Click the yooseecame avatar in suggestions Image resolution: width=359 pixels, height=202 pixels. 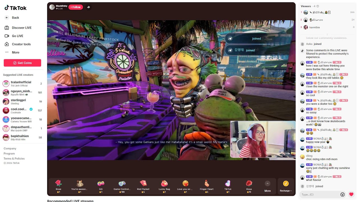(6, 120)
